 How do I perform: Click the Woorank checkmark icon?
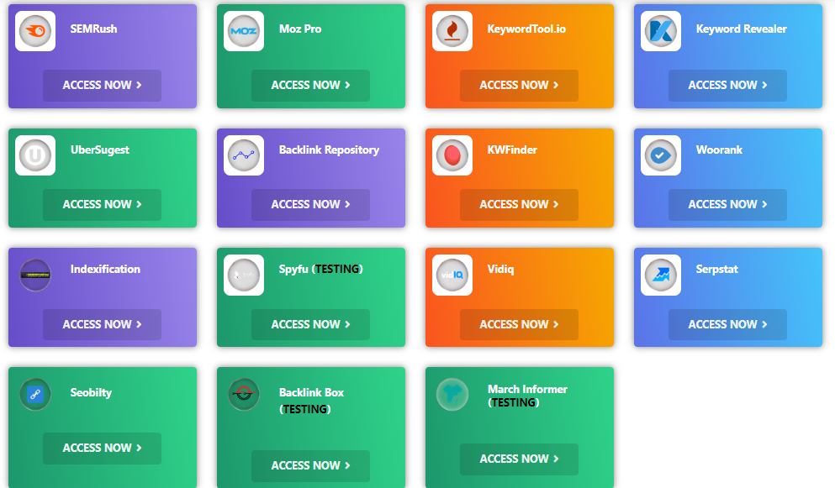tap(661, 155)
